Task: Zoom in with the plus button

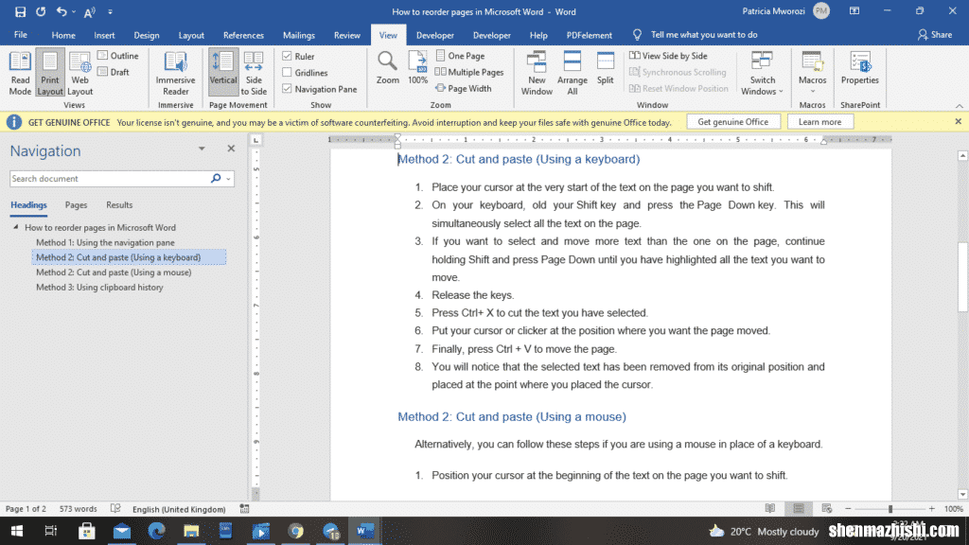Action: [931, 509]
